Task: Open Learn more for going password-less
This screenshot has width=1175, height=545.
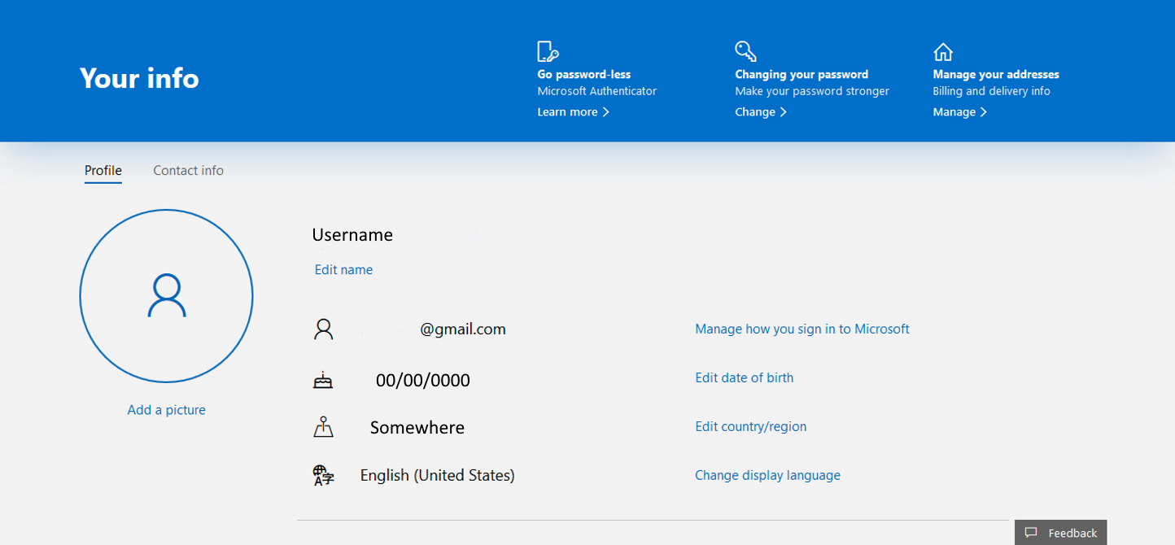Action: [x=573, y=112]
